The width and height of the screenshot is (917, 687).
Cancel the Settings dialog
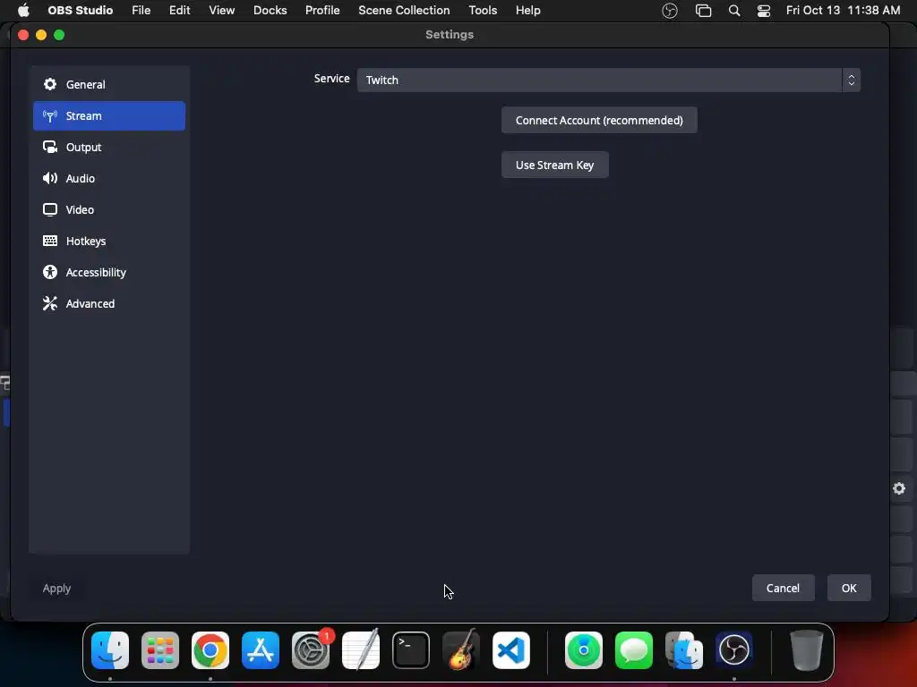783,589
